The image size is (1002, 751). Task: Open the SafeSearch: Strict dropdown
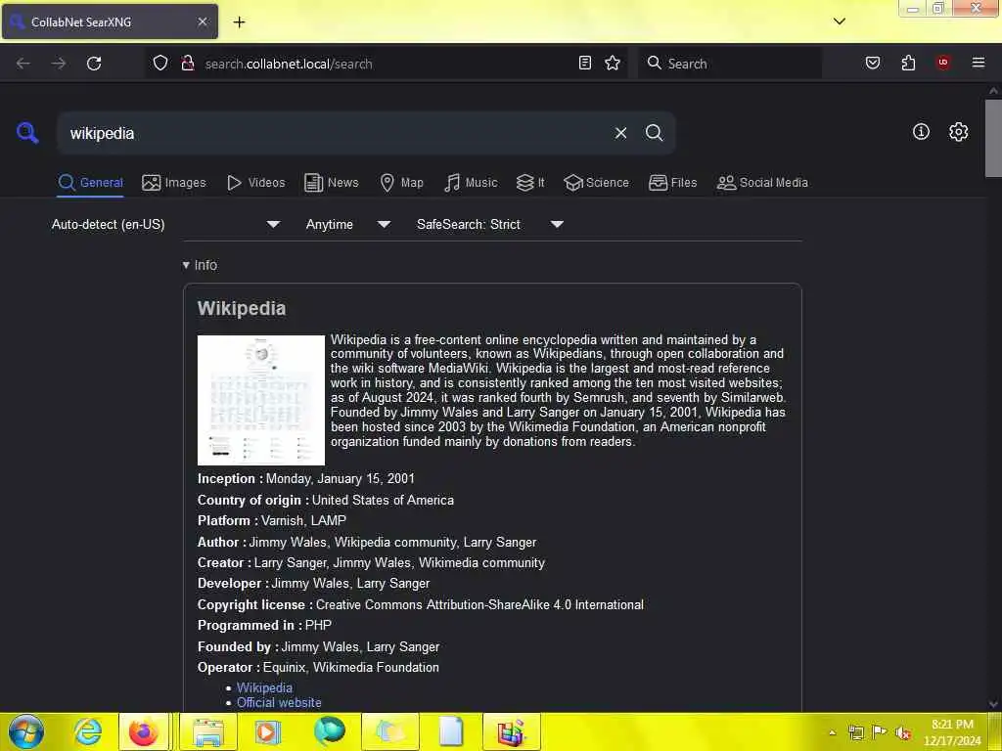coord(490,224)
